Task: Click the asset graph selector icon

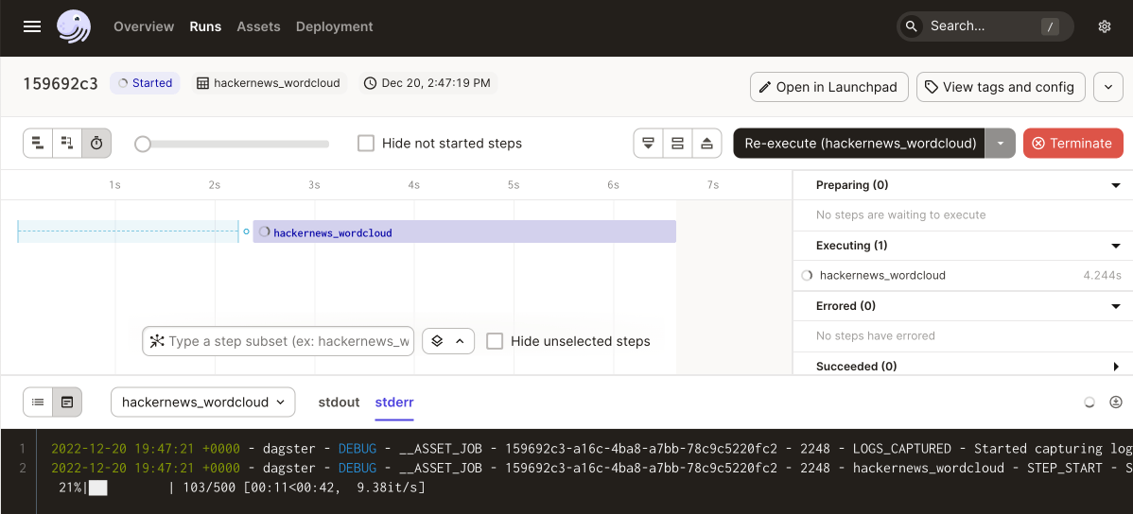Action: pos(157,341)
